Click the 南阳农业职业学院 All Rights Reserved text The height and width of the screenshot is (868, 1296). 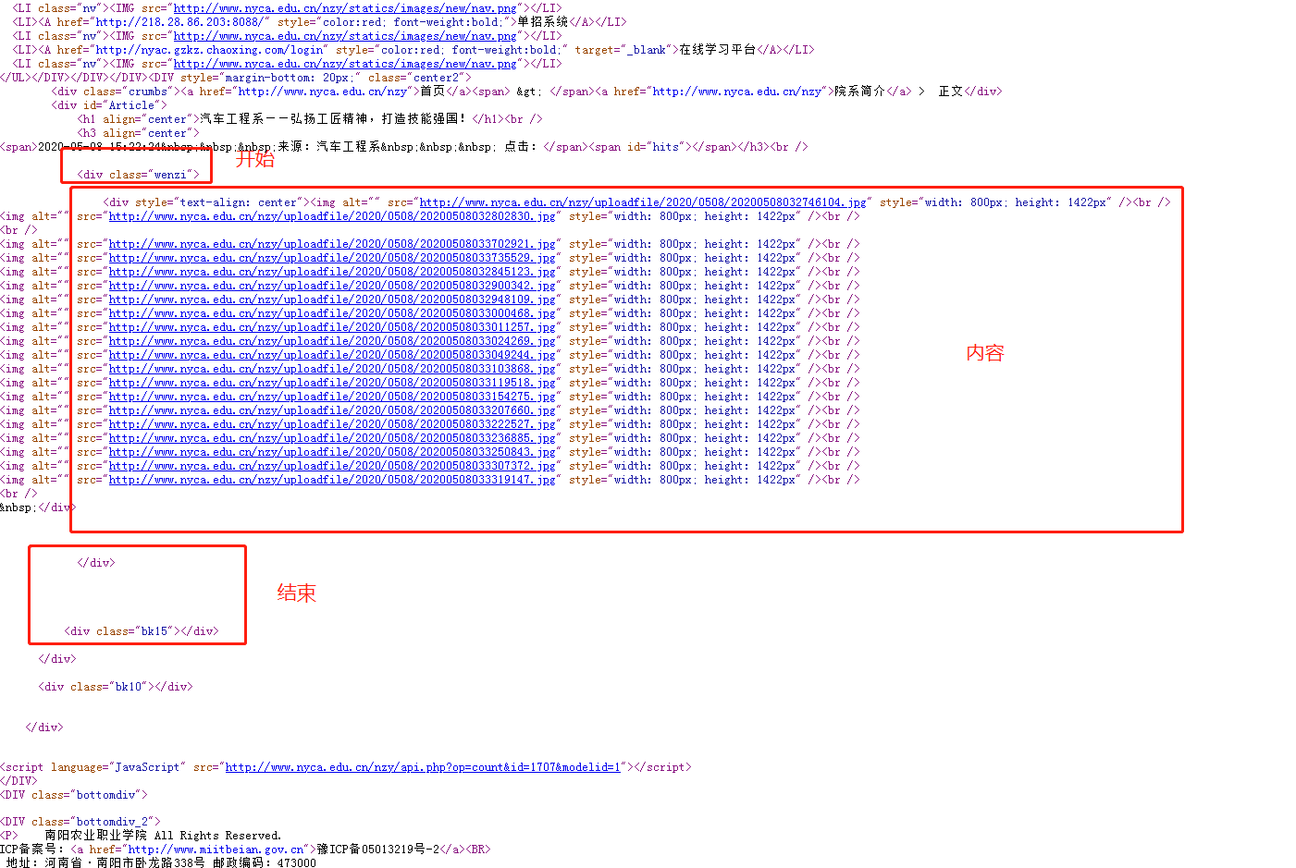pyautogui.click(x=163, y=836)
